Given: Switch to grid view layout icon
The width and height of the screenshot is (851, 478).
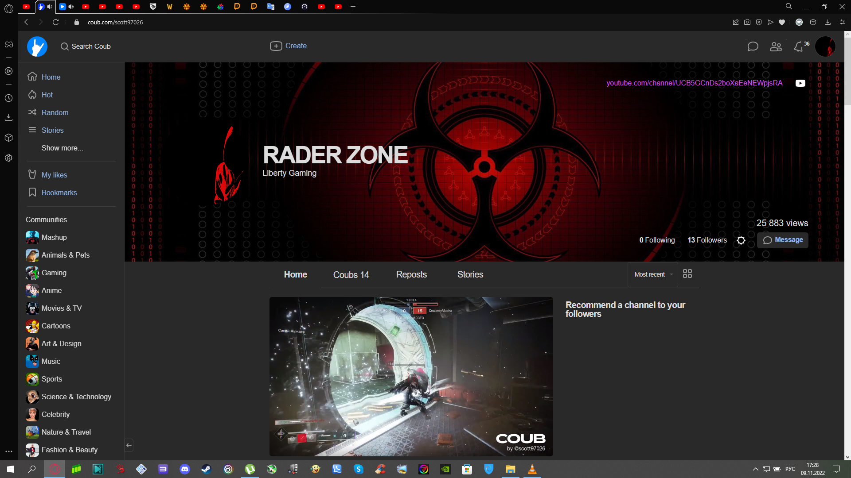Looking at the screenshot, I should 687,274.
